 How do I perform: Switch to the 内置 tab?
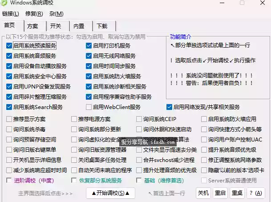[x=81, y=26]
